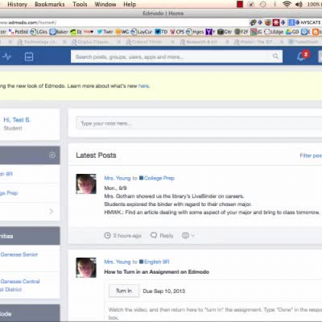
Task: Click the magnifier icon in search box
Action: (276, 57)
